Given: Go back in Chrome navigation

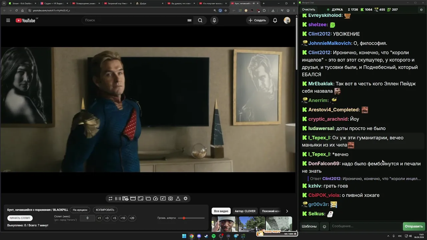Looking at the screenshot, I should click(4, 10).
